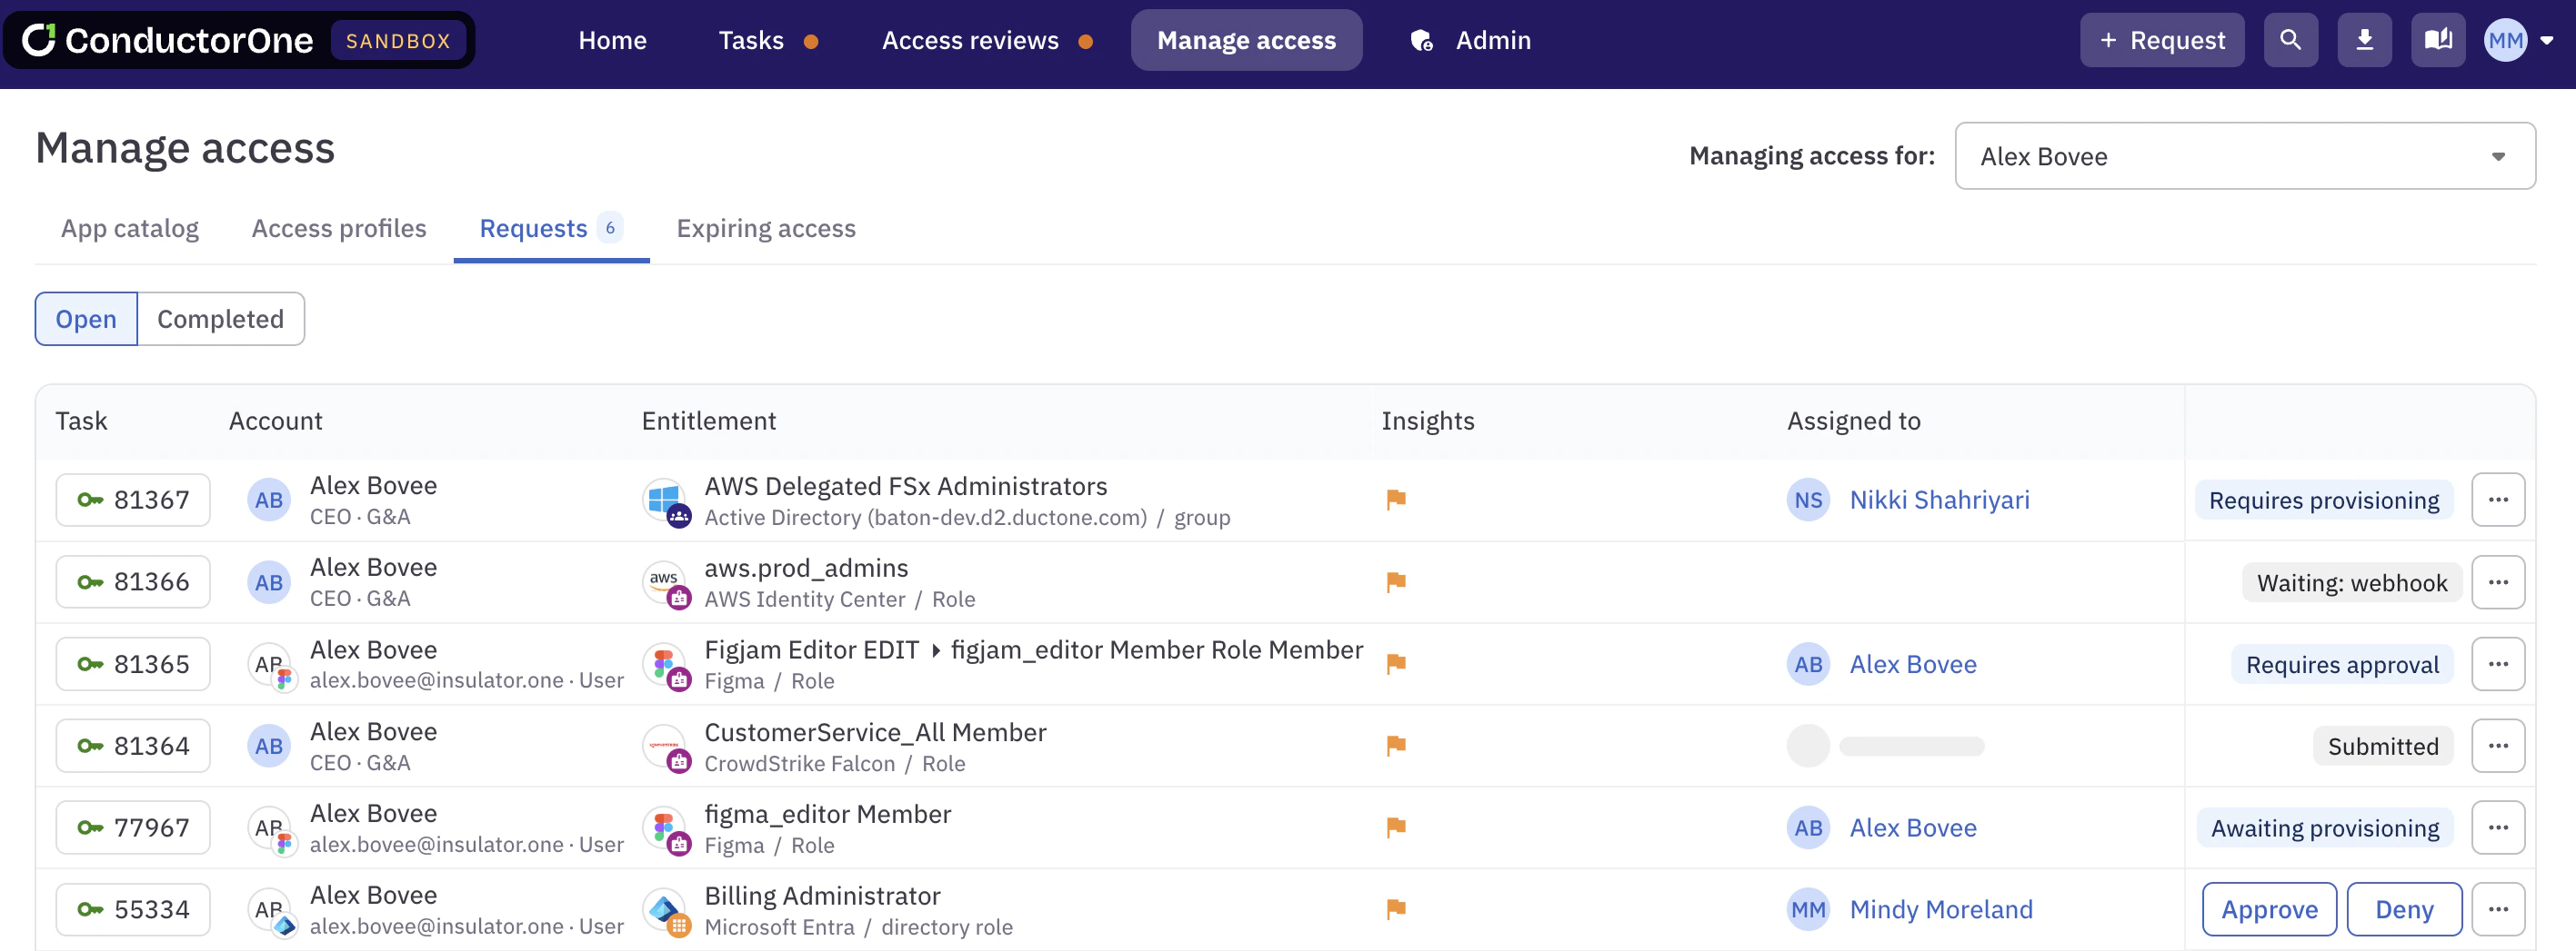Click the globe icon next to Admin

click(1421, 41)
